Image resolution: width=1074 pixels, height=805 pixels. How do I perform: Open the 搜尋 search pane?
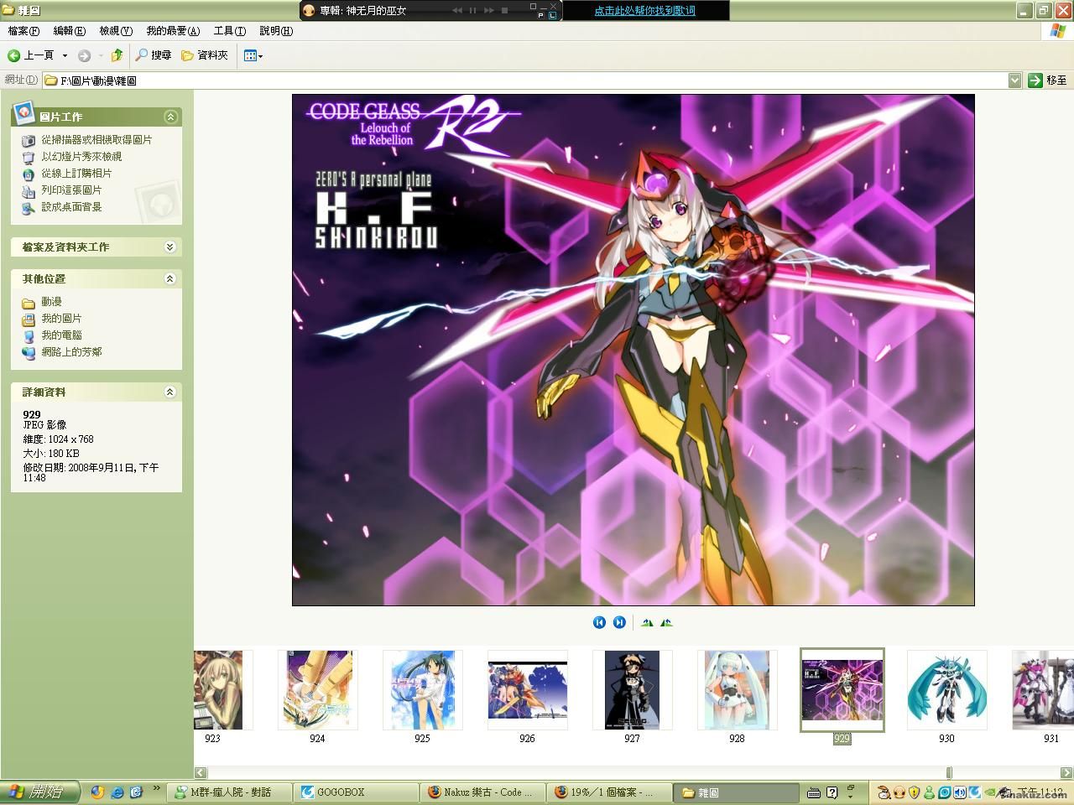point(154,55)
